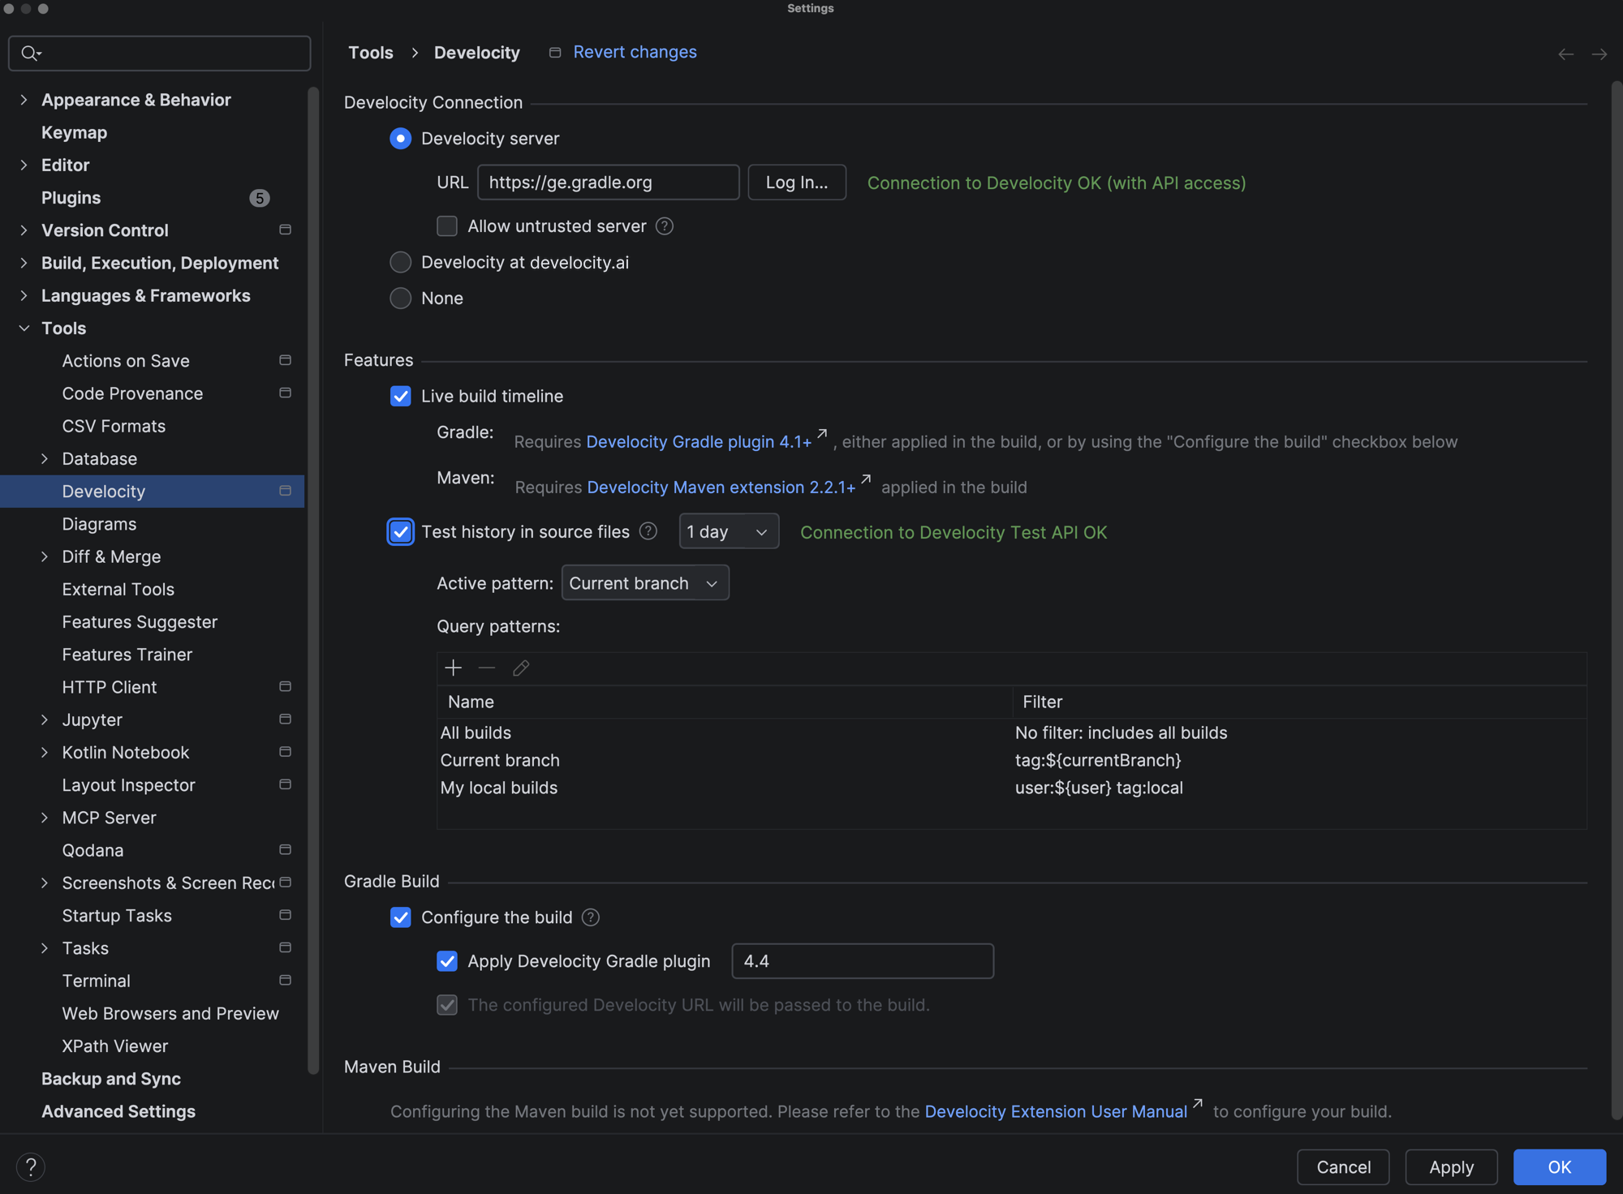This screenshot has width=1623, height=1194.
Task: Expand the Diff & Merge node
Action: coord(45,556)
